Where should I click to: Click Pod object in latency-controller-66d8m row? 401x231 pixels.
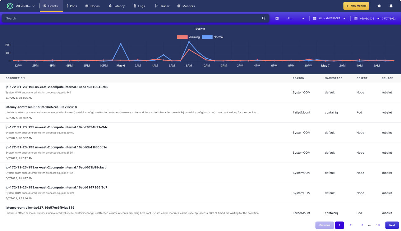point(359,112)
